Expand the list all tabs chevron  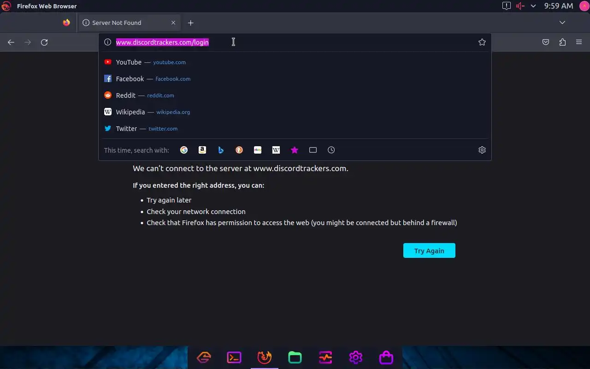[562, 23]
